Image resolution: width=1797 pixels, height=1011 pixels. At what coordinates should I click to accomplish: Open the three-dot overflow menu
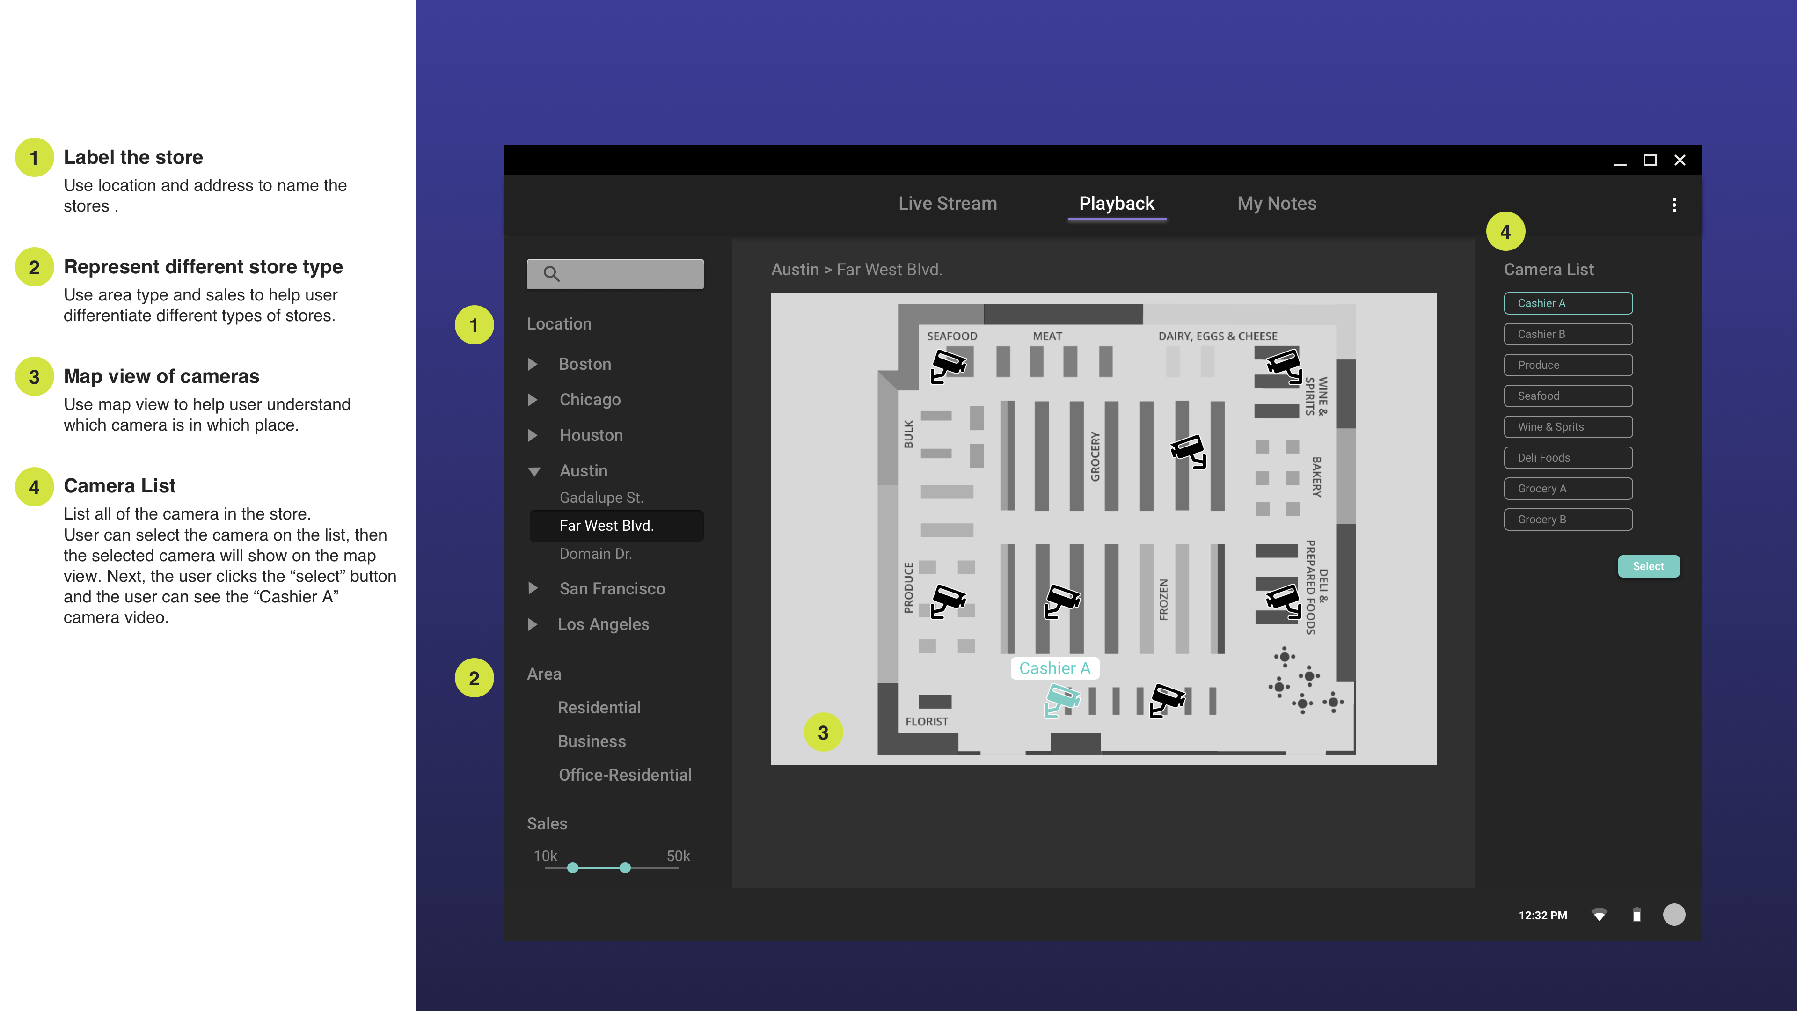click(1673, 205)
